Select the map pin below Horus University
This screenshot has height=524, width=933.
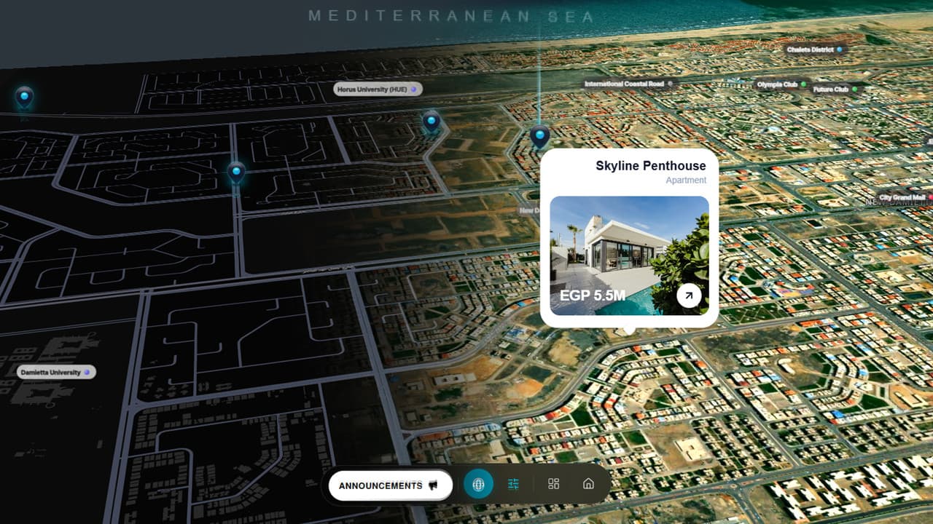(432, 121)
